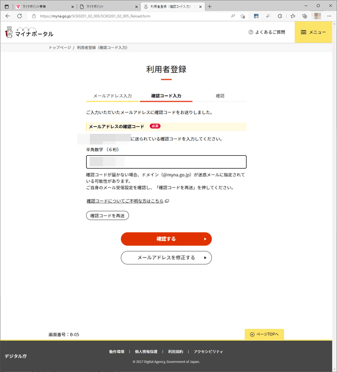Click 確認コードを再送 button
Image resolution: width=337 pixels, height=372 pixels.
(x=108, y=215)
